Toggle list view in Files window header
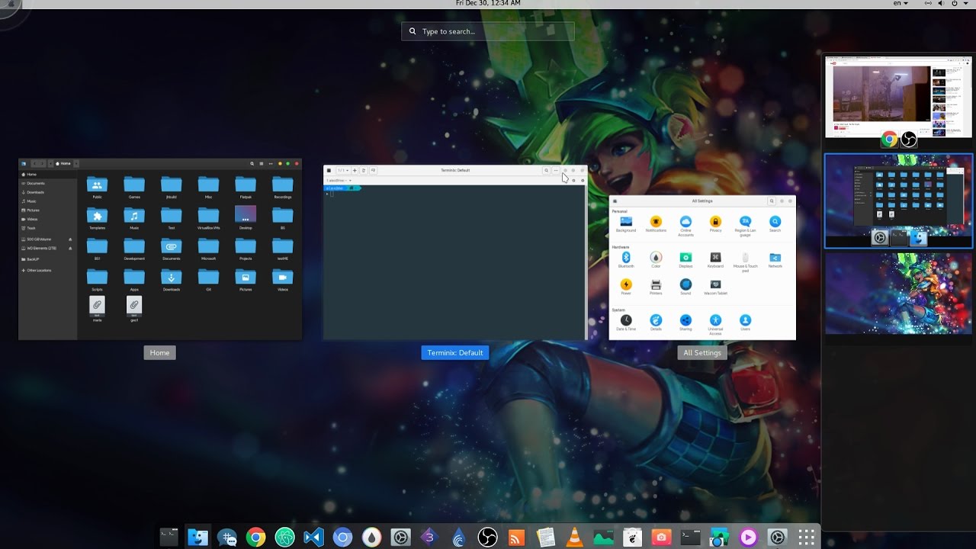The image size is (976, 549). click(x=262, y=163)
